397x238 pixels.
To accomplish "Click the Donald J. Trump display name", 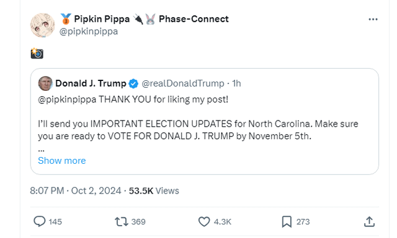I will coord(91,83).
